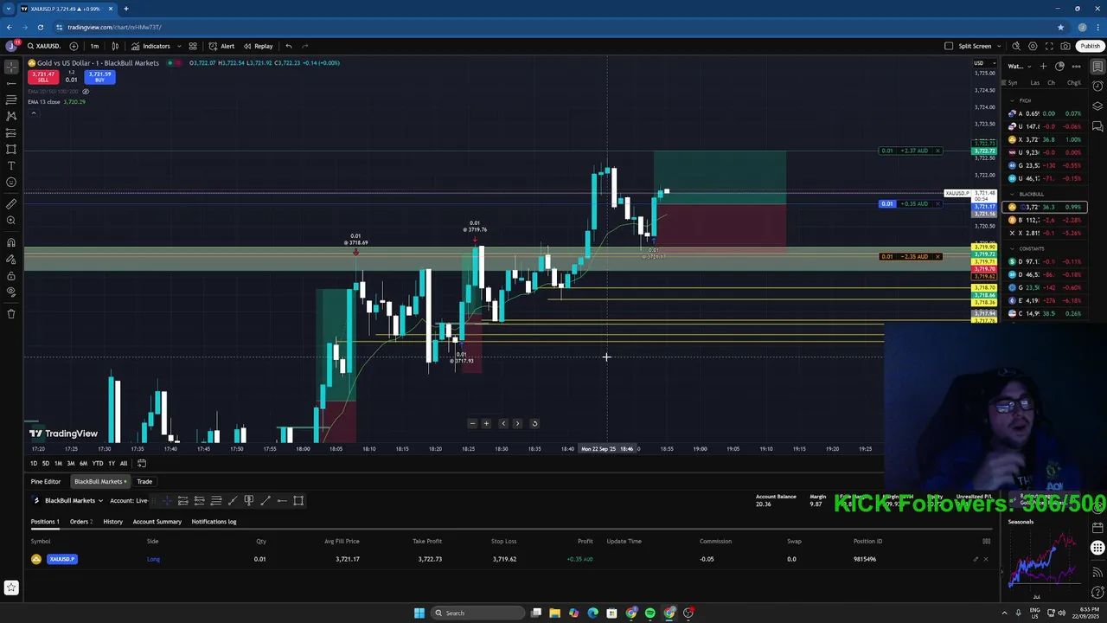Viewport: 1107px width, 623px height.
Task: Switch to the Trade panel tab
Action: click(144, 481)
